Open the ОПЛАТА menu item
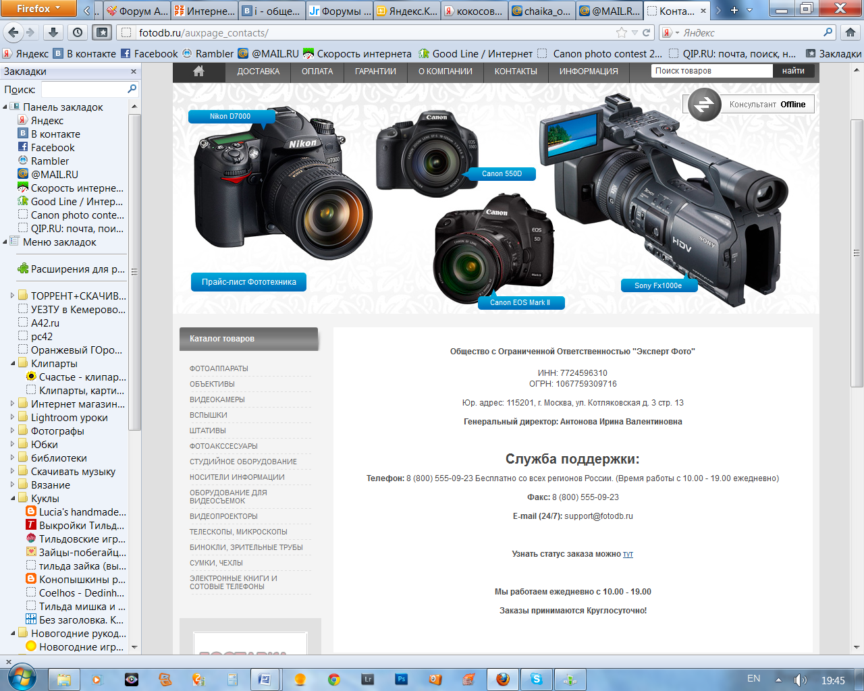 [x=317, y=71]
